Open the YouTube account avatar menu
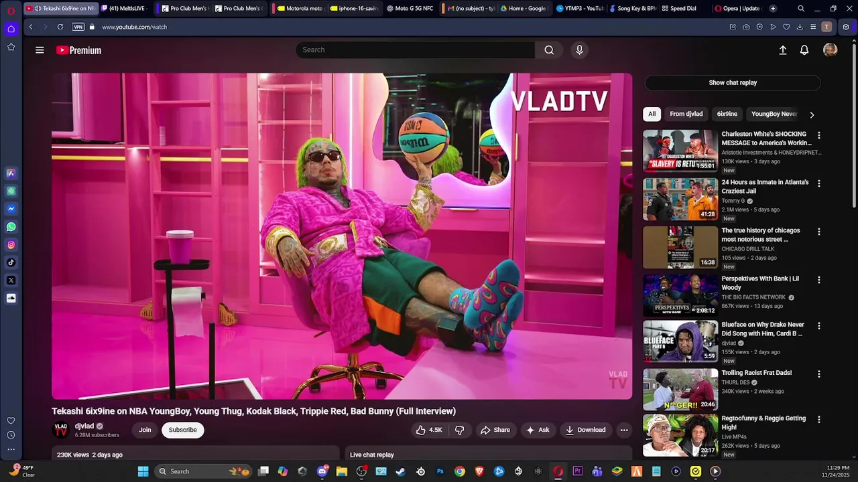This screenshot has height=482, width=858. pos(830,50)
